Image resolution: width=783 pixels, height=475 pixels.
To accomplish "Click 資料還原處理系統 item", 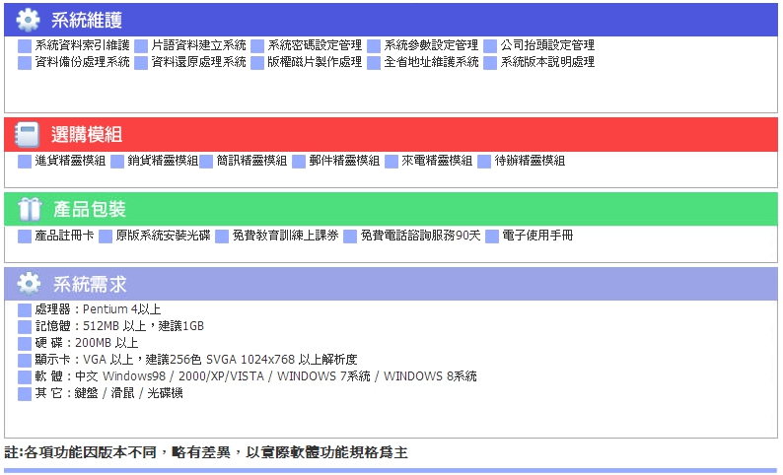I will coord(199,62).
